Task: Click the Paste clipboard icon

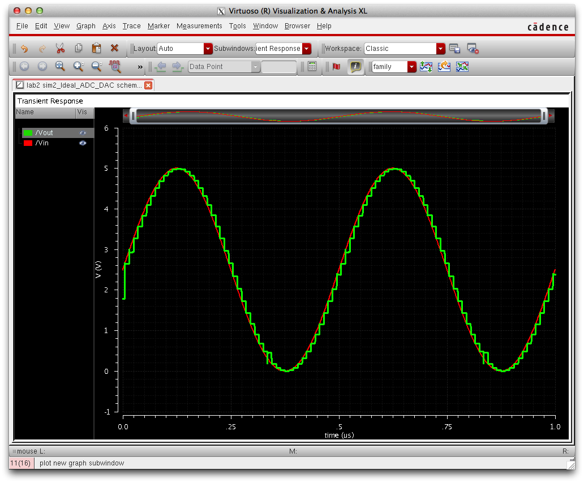Action: pos(96,49)
